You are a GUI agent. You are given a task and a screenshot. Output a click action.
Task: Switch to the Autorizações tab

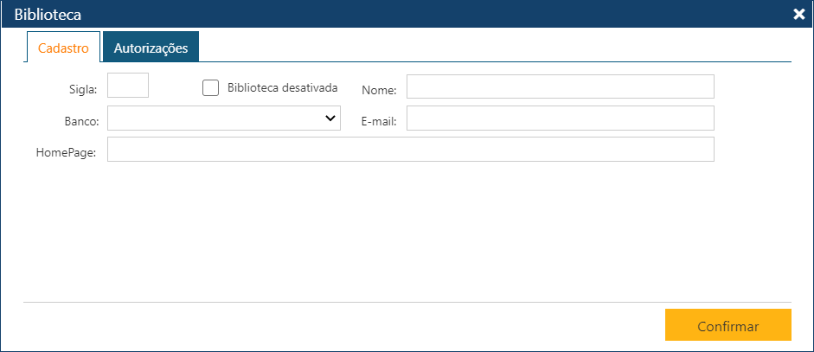(151, 48)
